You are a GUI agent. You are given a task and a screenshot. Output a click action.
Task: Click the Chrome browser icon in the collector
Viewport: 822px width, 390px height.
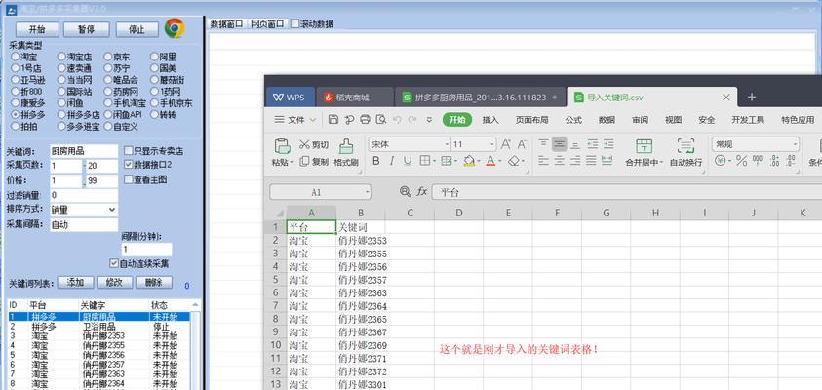pos(174,27)
